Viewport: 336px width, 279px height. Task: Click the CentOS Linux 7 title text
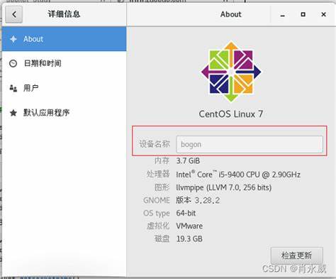[231, 114]
